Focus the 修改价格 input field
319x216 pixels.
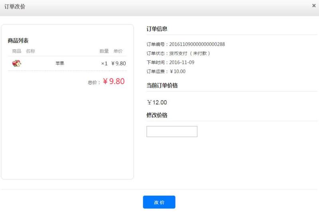pyautogui.click(x=172, y=132)
